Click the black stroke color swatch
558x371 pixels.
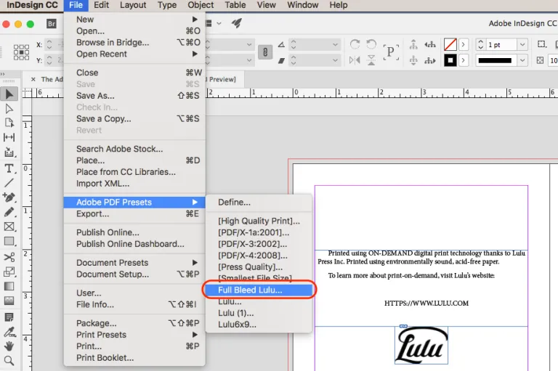tap(450, 60)
